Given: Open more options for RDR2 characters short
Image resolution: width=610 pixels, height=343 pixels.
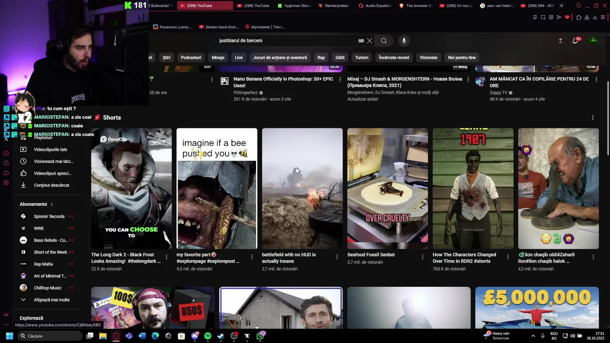Looking at the screenshot, I should click(508, 257).
